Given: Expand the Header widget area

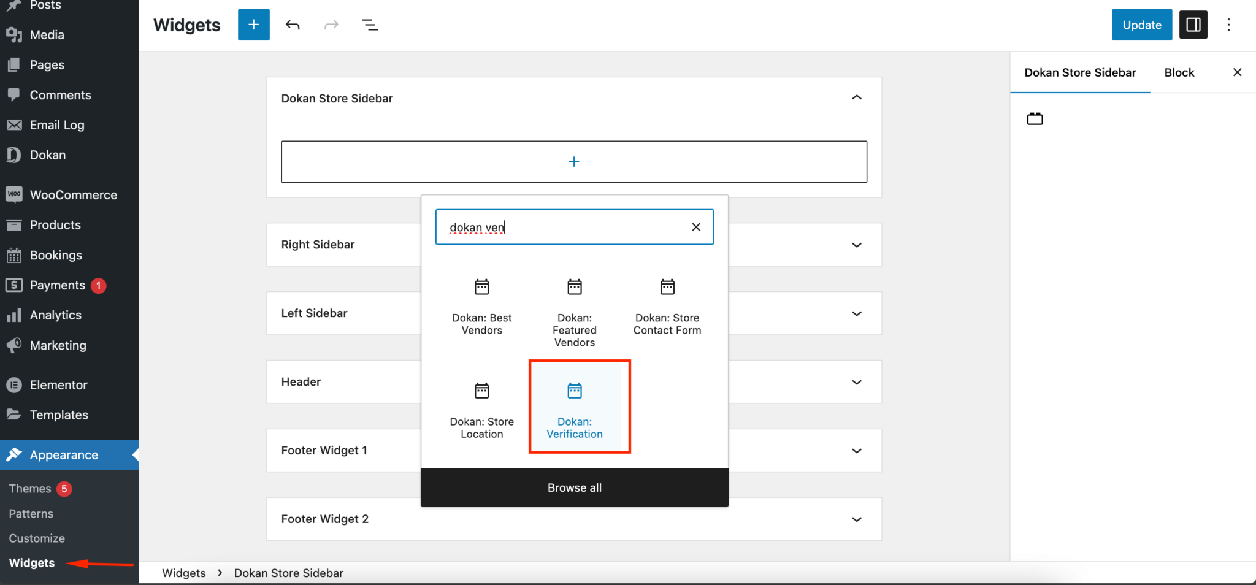Looking at the screenshot, I should pyautogui.click(x=857, y=382).
